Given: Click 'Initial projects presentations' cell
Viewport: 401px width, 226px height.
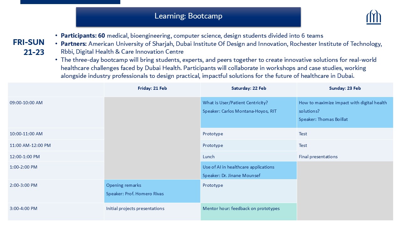Looking at the screenshot, I should [152, 212].
